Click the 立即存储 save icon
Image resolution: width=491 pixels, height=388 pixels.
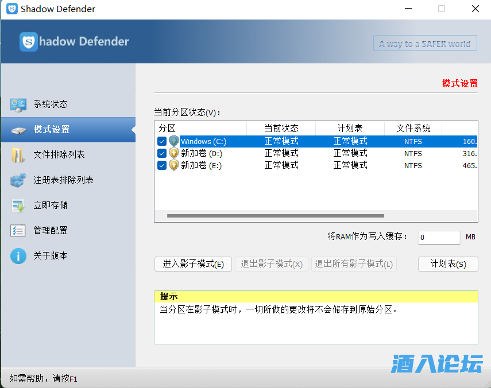point(18,205)
